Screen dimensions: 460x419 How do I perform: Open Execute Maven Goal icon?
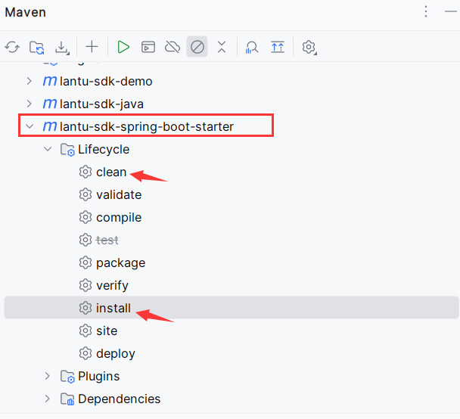pos(148,47)
